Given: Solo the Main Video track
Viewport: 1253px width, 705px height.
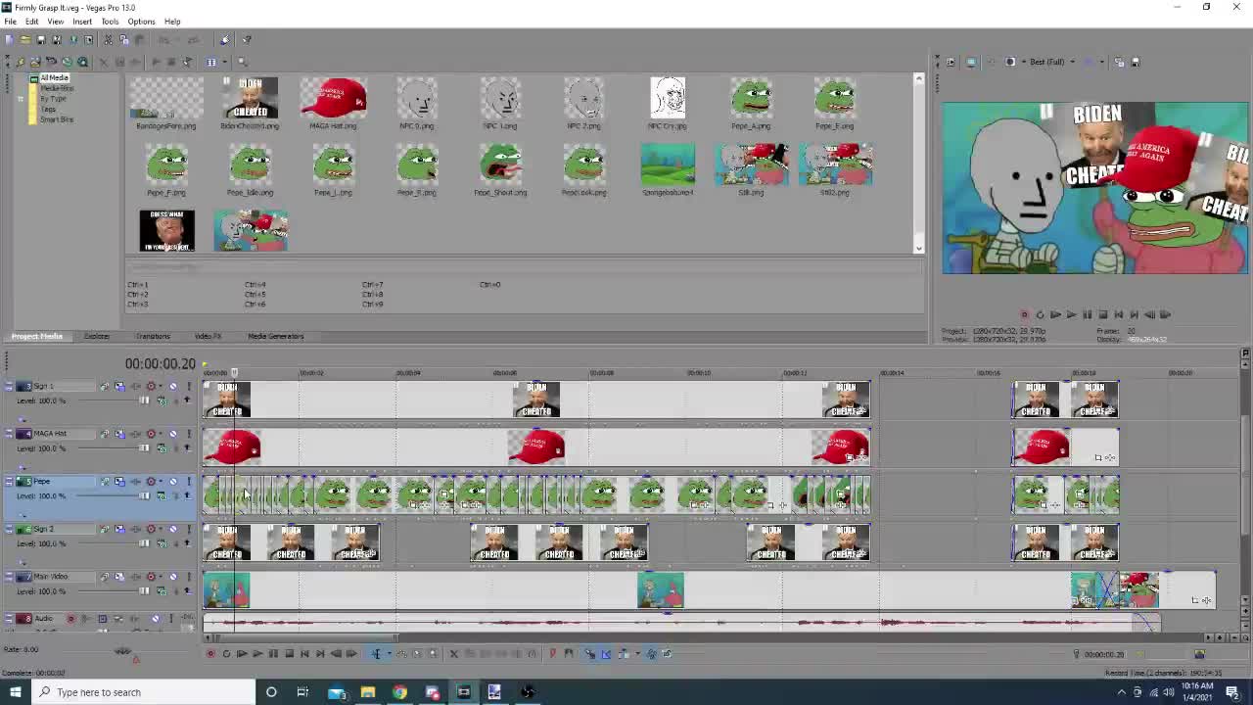Looking at the screenshot, I should point(189,577).
